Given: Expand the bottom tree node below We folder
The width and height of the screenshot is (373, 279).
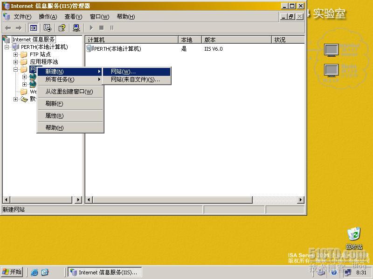Looking at the screenshot, I should coord(16,99).
